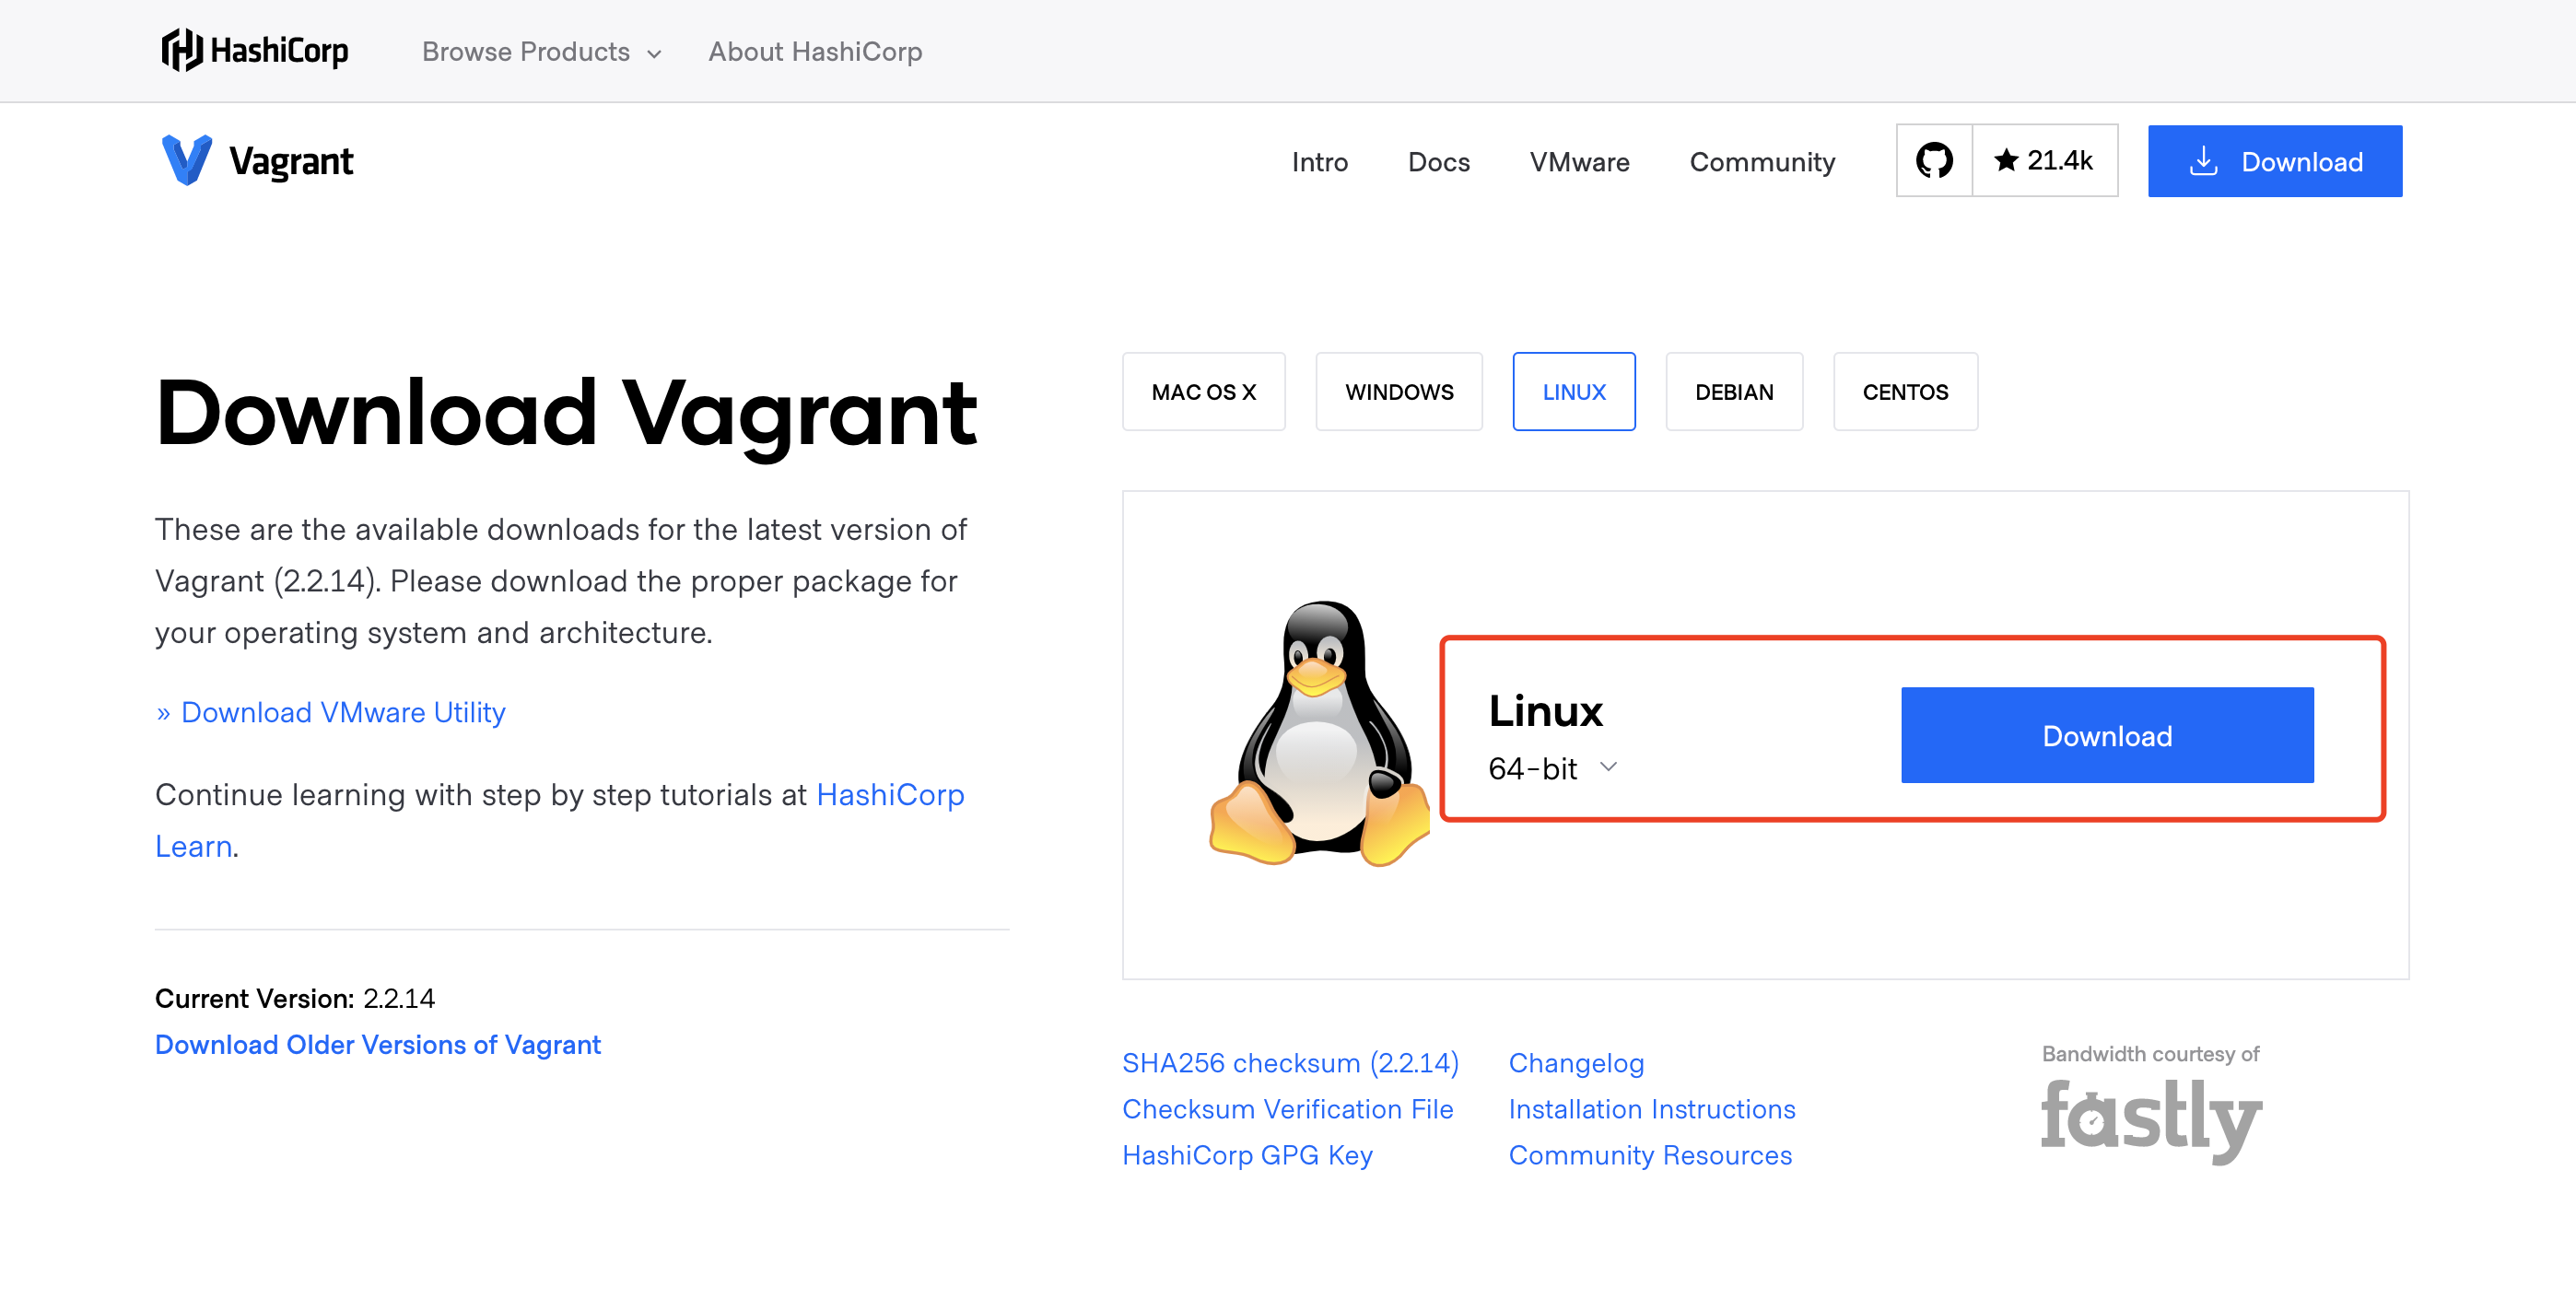Select the MAC OS X tab
Image resolution: width=2576 pixels, height=1299 pixels.
[x=1203, y=391]
